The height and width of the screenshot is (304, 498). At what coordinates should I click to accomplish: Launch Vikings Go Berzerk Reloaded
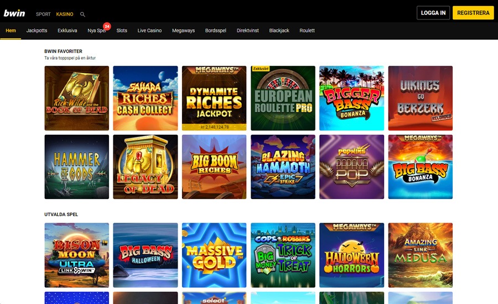420,98
